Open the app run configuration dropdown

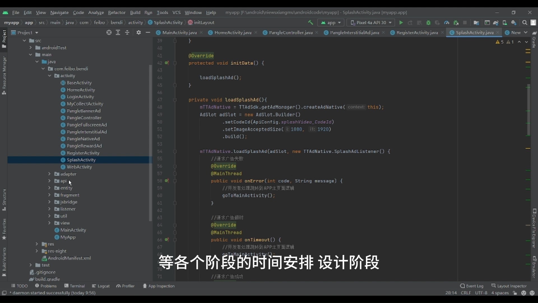pyautogui.click(x=331, y=22)
